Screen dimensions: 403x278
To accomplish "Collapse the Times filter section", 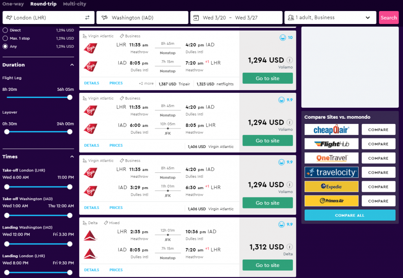I will point(72,156).
